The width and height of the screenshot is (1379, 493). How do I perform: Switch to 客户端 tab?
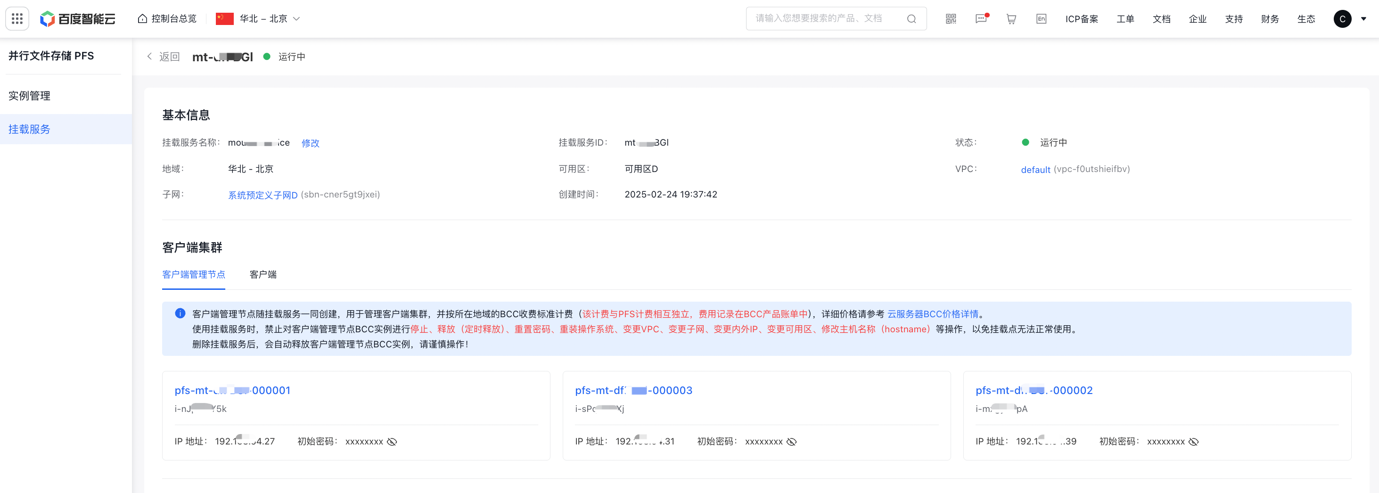tap(263, 275)
